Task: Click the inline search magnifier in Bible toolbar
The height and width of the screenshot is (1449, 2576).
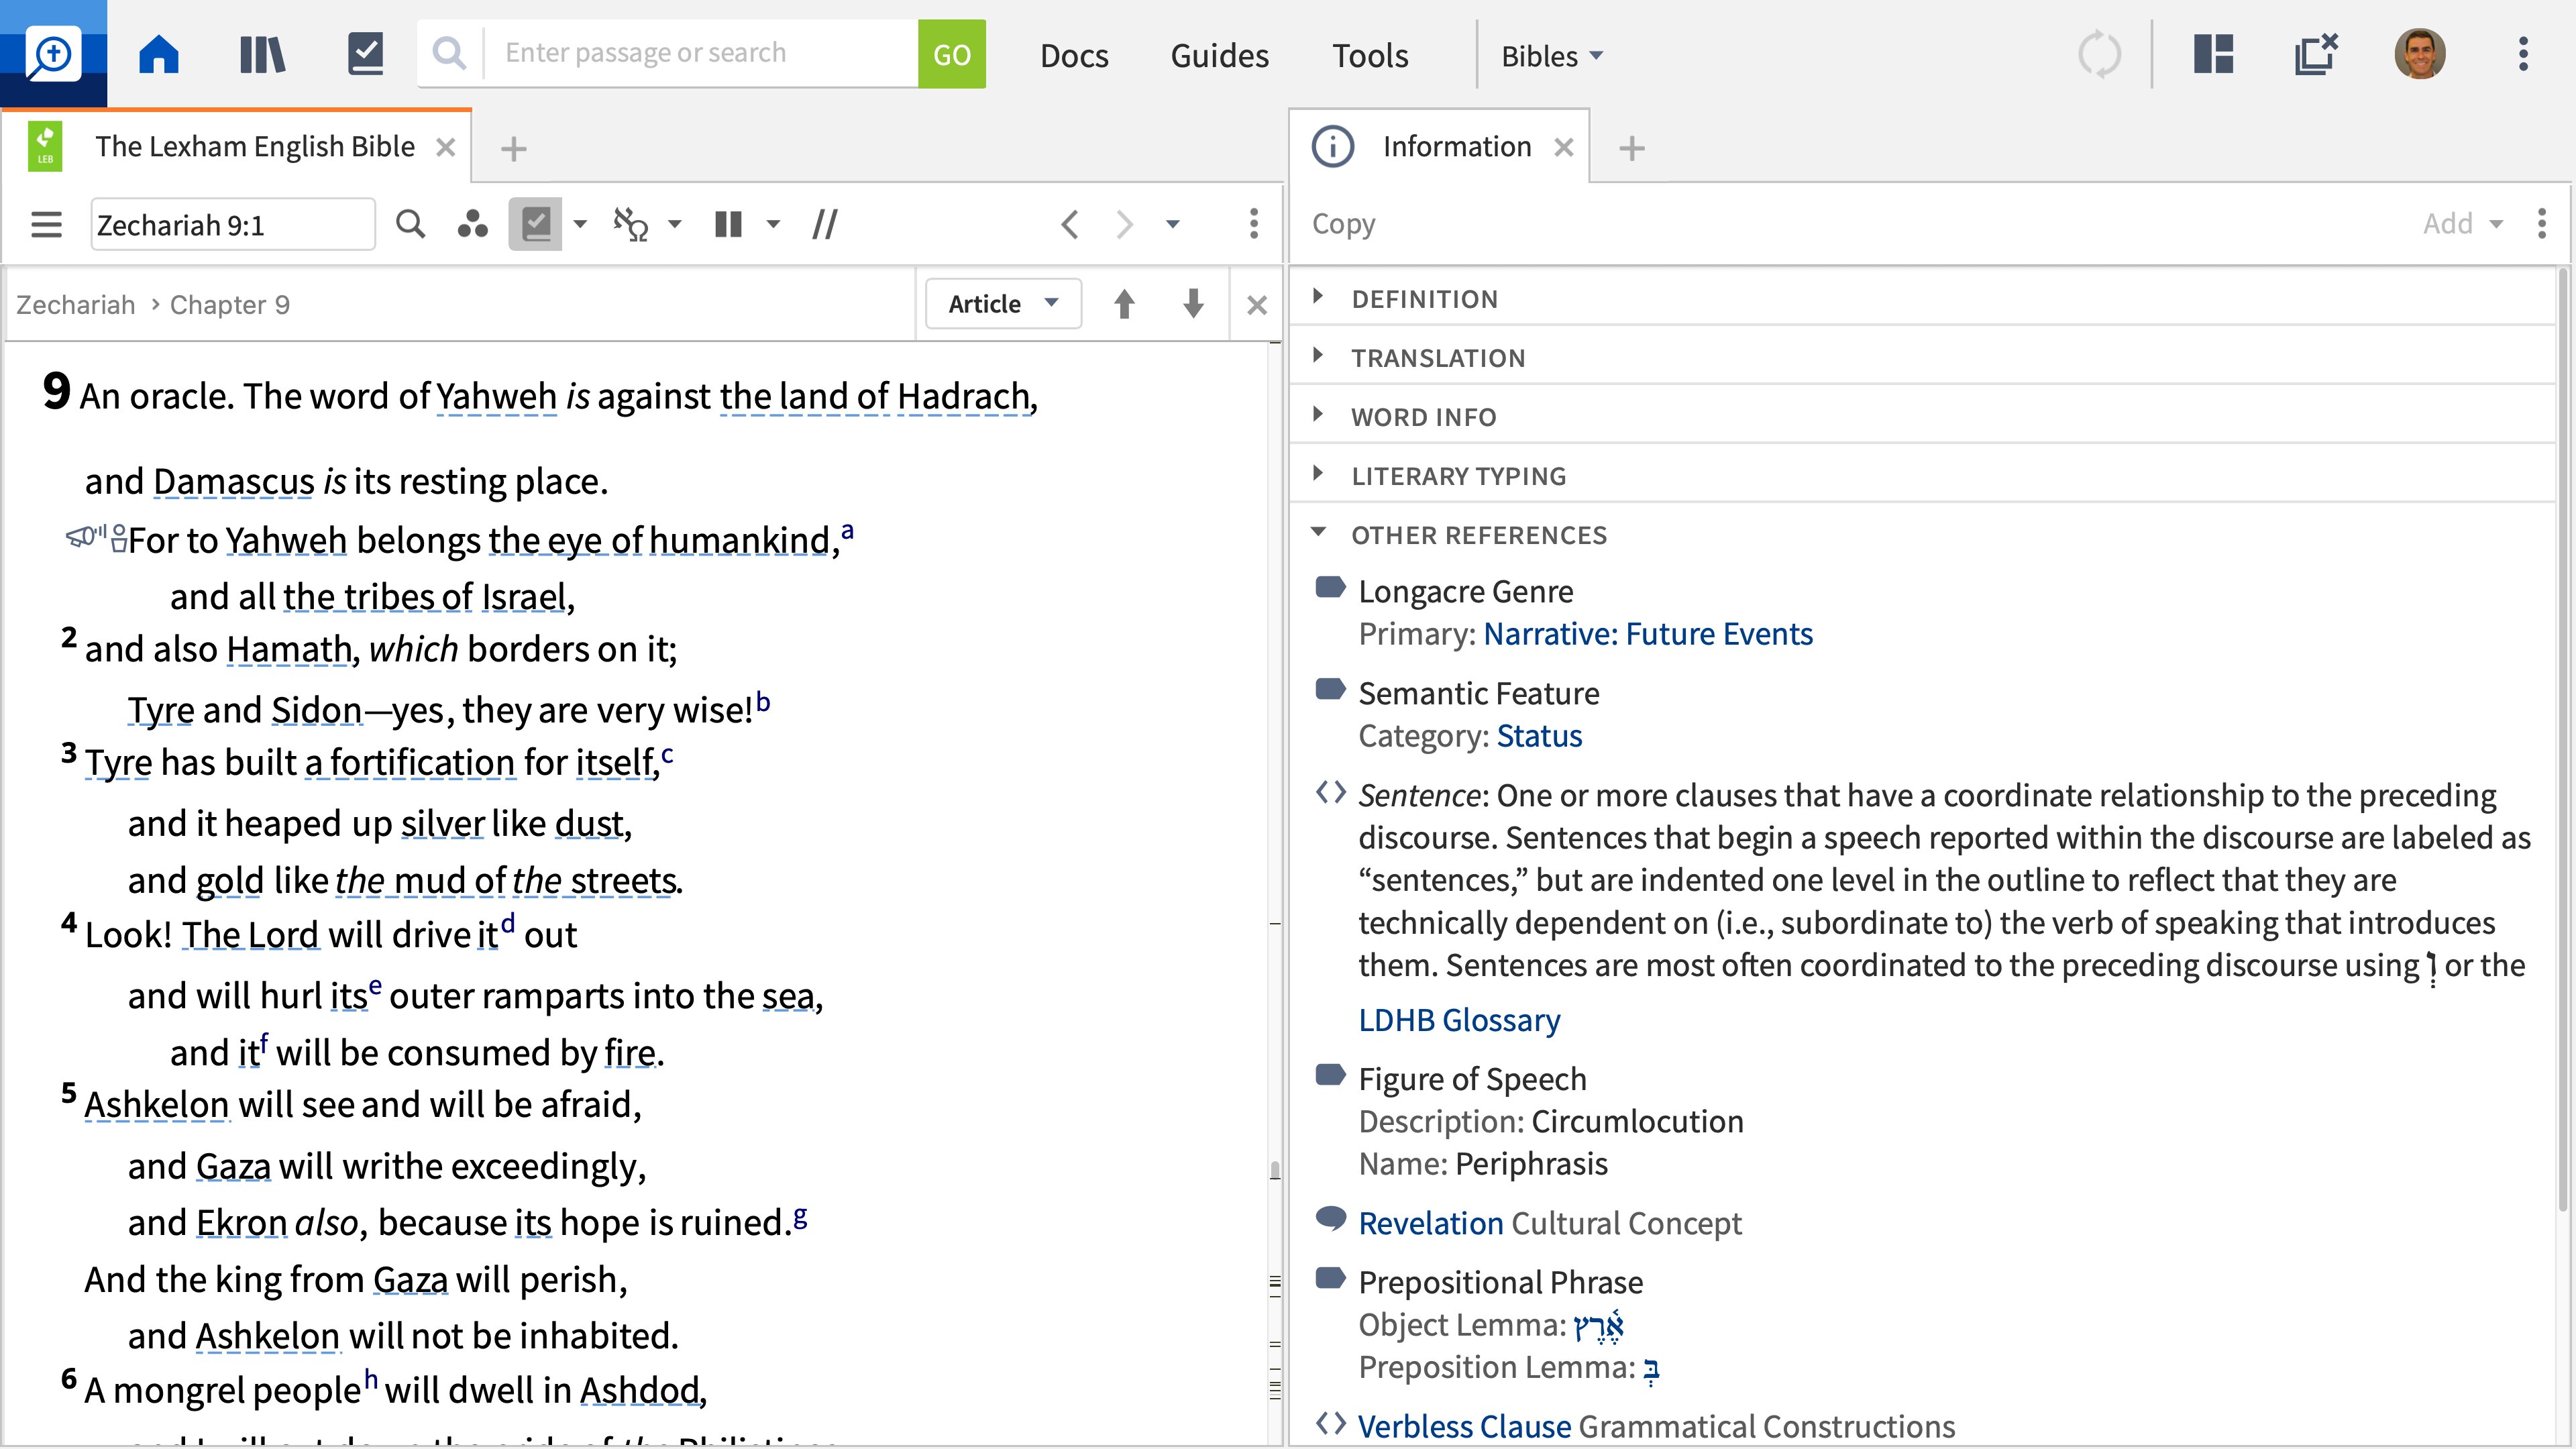Action: point(410,224)
